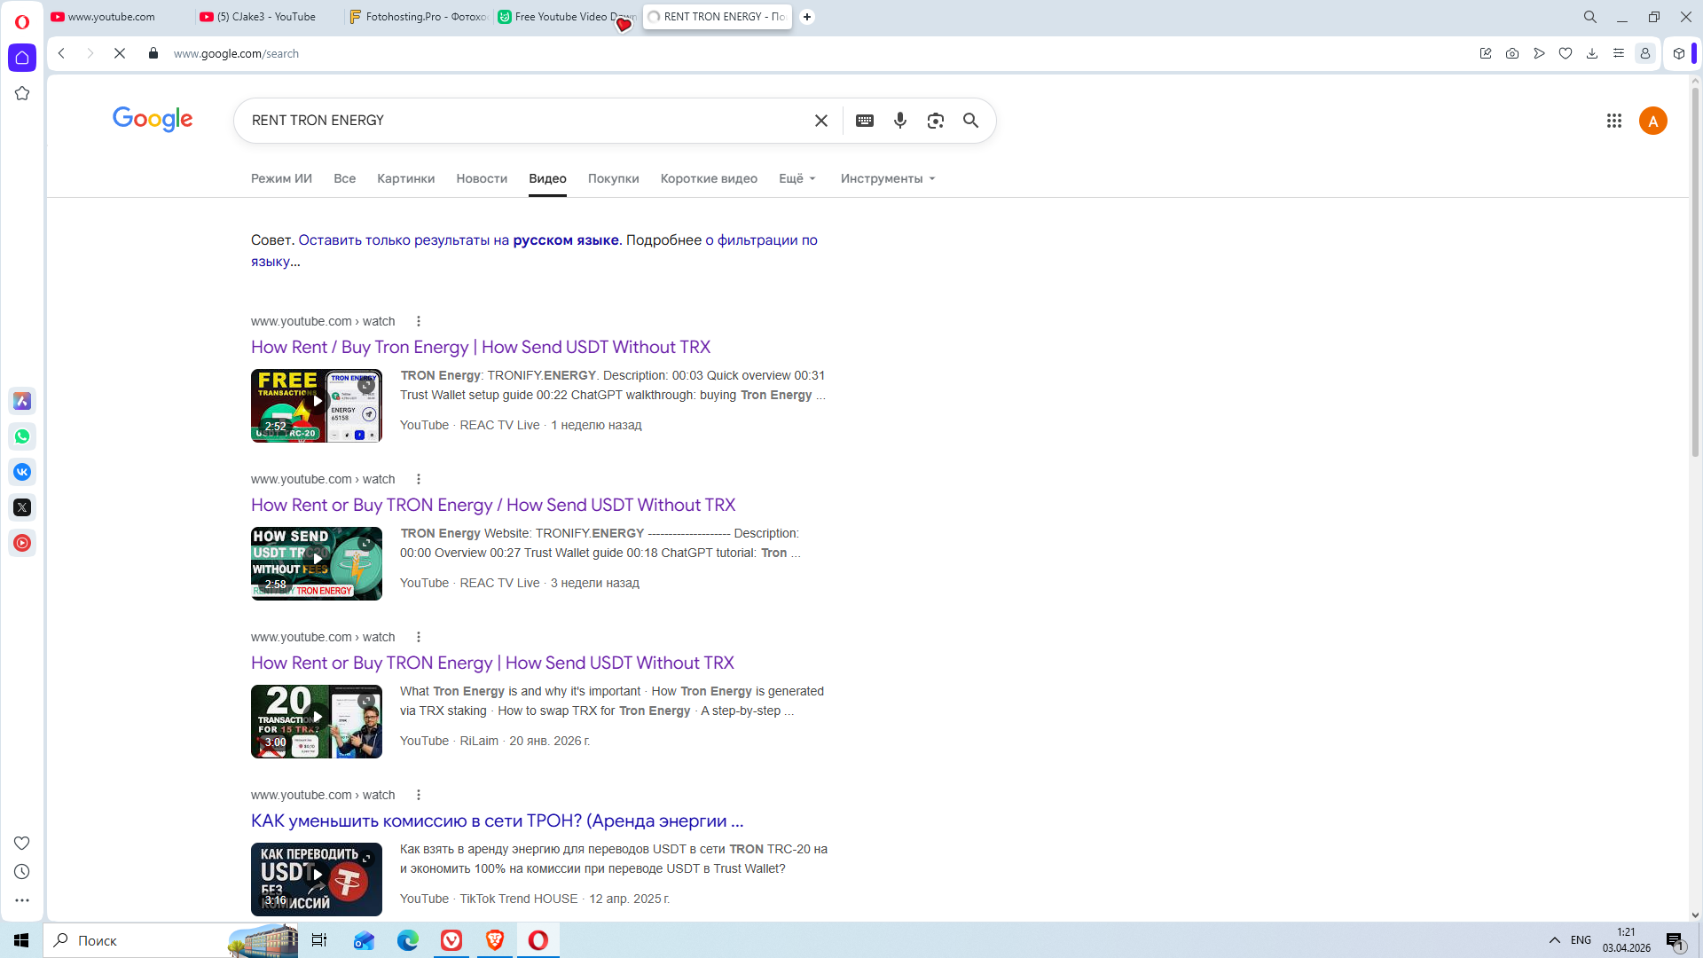Play the RiLaim 3:00 video thumbnail
This screenshot has width=1703, height=958.
[x=316, y=721]
